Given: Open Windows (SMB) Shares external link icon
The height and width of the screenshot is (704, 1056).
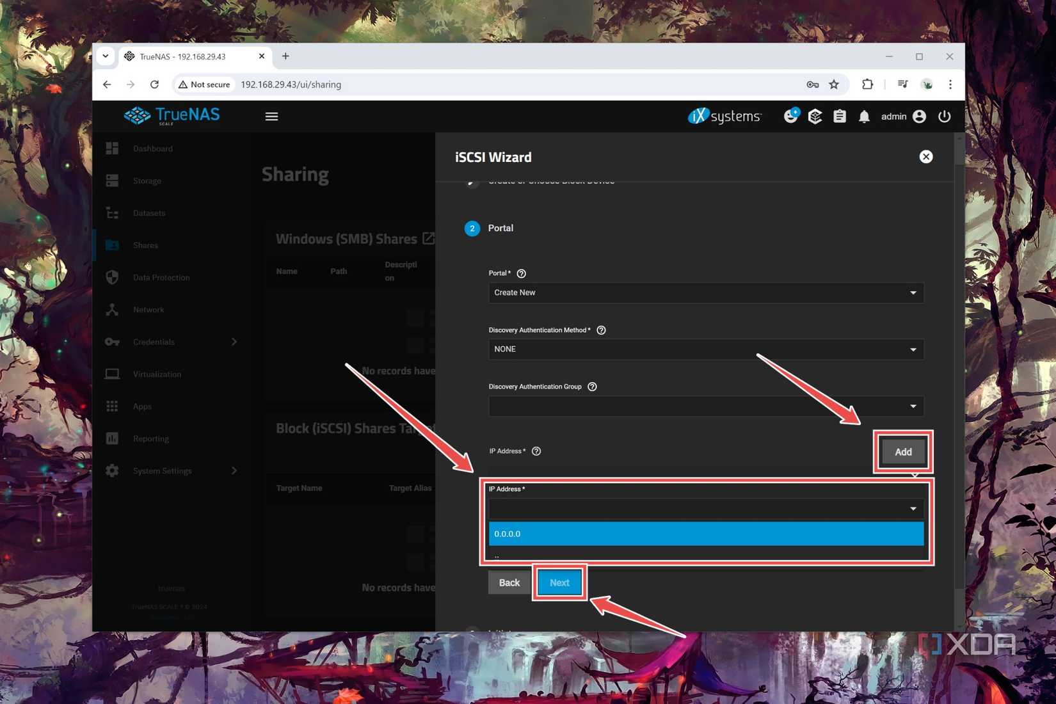Looking at the screenshot, I should point(428,239).
